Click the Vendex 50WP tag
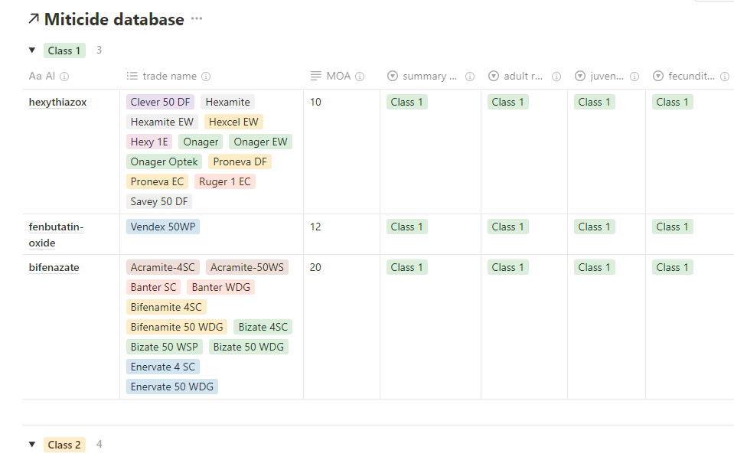Screen dimensions: 734x460 click(x=165, y=227)
